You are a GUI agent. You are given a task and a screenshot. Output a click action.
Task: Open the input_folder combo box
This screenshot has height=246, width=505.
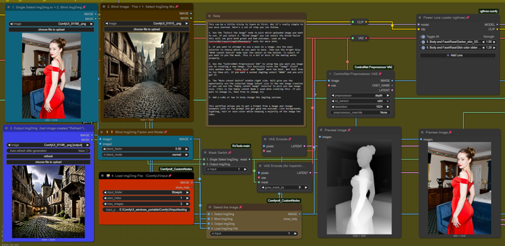[146, 192]
